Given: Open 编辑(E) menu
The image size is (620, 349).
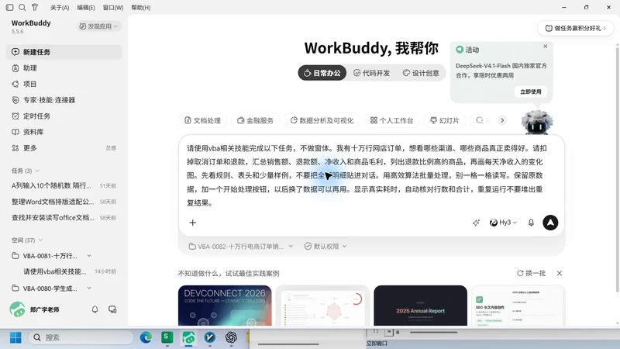Looking at the screenshot, I should click(x=86, y=8).
